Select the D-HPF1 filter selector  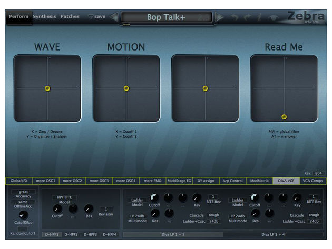[x=52, y=234]
